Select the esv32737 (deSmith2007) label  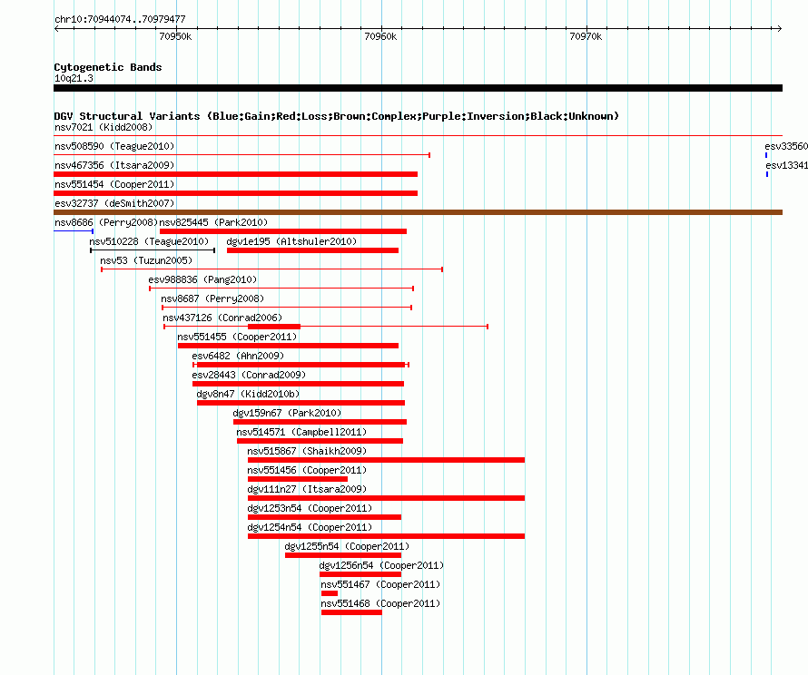click(114, 203)
